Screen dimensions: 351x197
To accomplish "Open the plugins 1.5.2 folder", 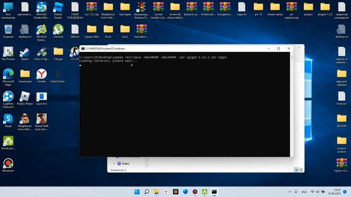I will (325, 9).
